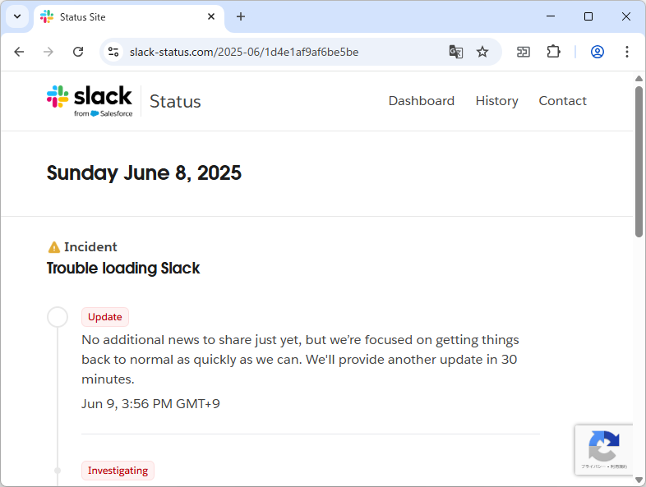
Task: Click the incident warning triangle icon
Action: pos(54,247)
